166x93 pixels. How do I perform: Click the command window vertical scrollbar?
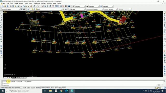(164, 82)
